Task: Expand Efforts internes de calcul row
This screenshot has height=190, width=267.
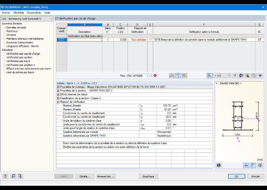Action: coord(58,95)
